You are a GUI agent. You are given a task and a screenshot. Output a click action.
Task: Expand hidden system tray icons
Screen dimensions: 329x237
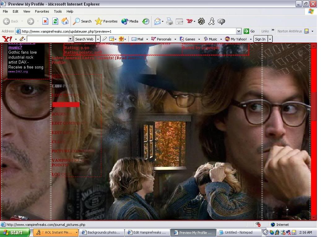(266, 232)
